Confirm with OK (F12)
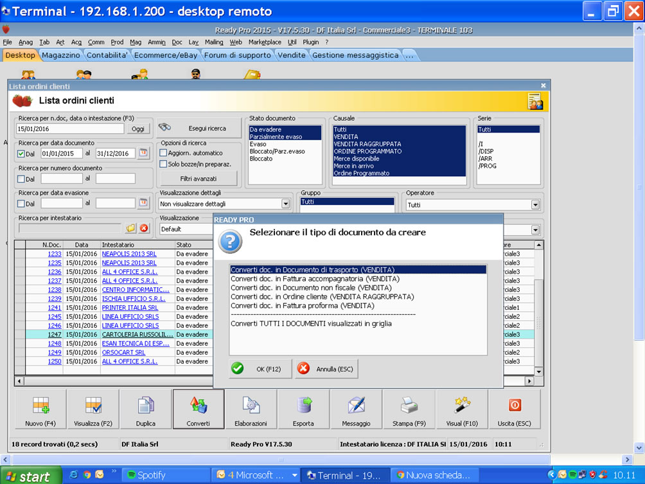 point(260,369)
